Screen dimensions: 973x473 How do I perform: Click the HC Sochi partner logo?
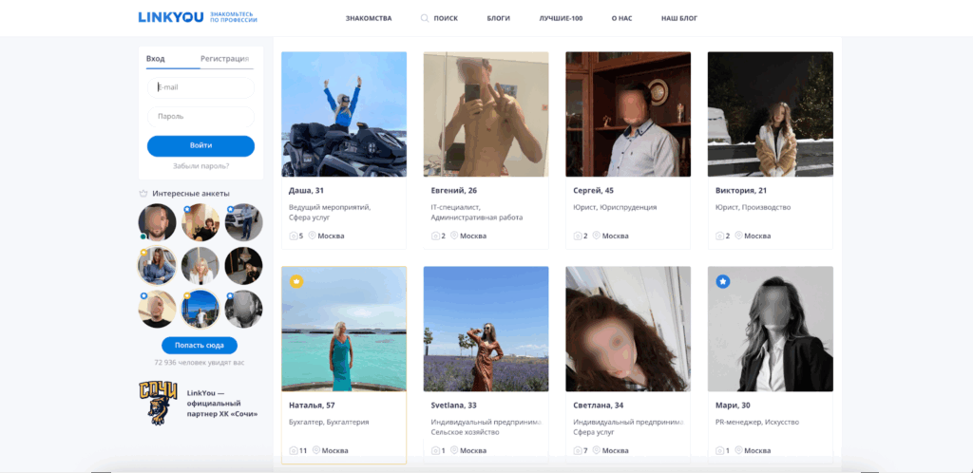tap(158, 401)
